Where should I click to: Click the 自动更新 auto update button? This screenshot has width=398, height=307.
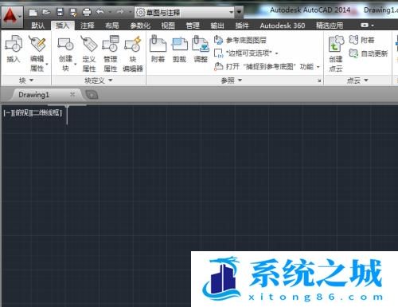click(x=369, y=53)
